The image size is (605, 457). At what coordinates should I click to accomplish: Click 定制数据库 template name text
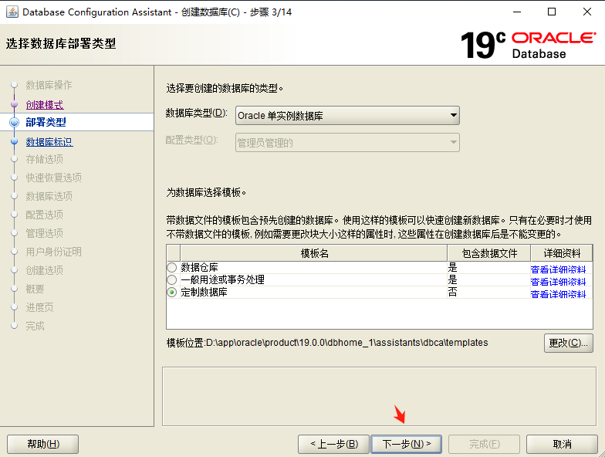(204, 292)
